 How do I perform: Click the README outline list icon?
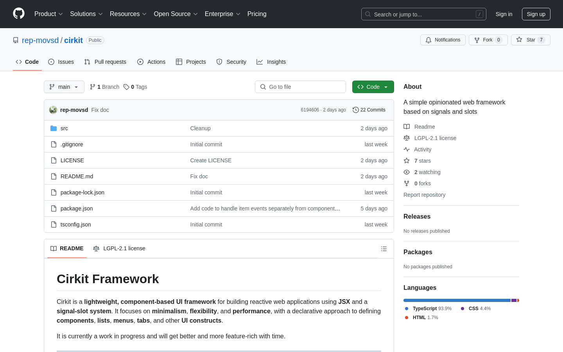(384, 249)
